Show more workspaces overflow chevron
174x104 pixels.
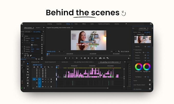(126, 24)
